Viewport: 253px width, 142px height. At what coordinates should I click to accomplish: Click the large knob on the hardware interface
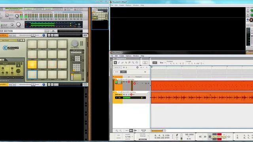coord(19,24)
